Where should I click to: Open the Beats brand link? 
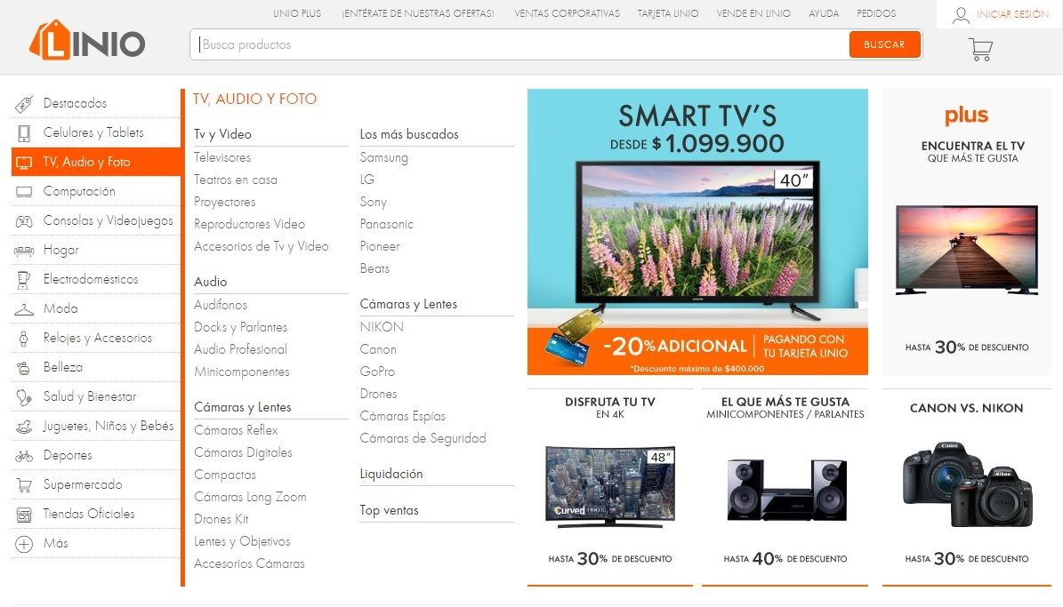click(x=374, y=269)
